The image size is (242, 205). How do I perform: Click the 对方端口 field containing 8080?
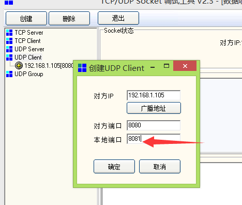coord(154,125)
